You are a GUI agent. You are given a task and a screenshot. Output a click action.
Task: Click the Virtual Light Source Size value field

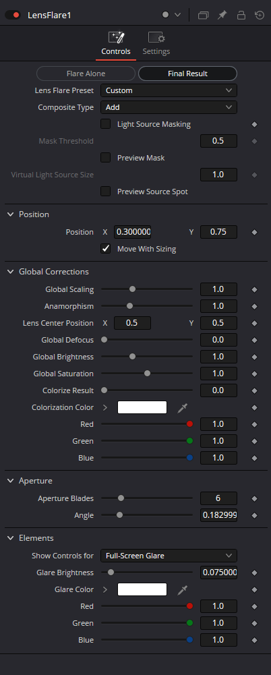218,175
